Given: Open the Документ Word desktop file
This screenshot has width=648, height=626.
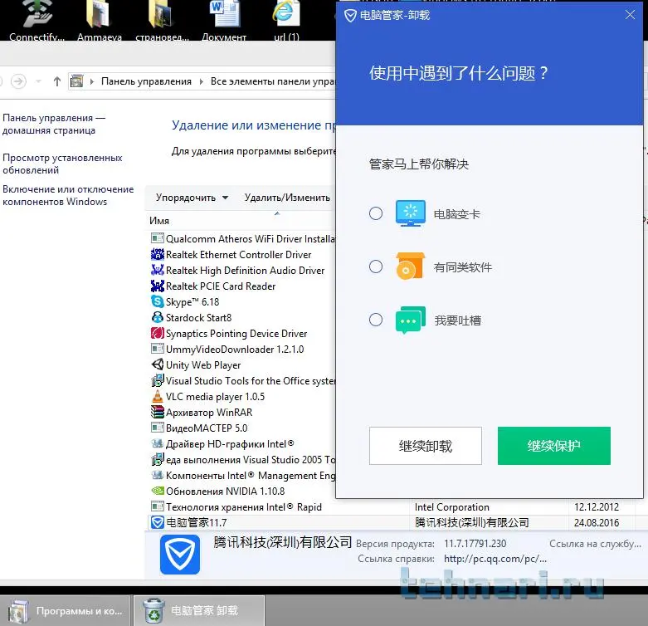Looking at the screenshot, I should pyautogui.click(x=224, y=21).
